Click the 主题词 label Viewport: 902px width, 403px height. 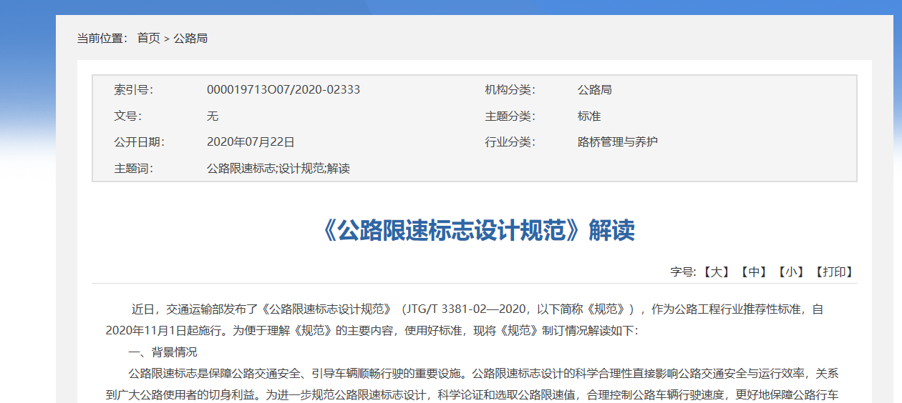click(133, 169)
